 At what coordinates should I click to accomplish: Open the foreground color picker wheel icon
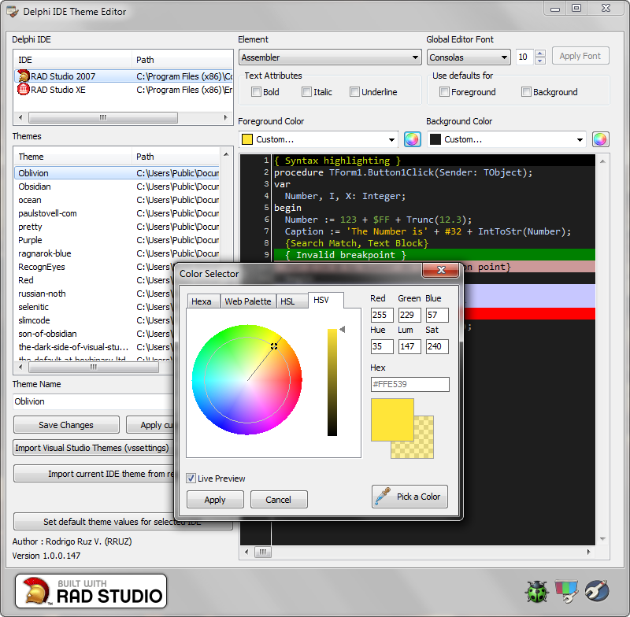(x=412, y=140)
